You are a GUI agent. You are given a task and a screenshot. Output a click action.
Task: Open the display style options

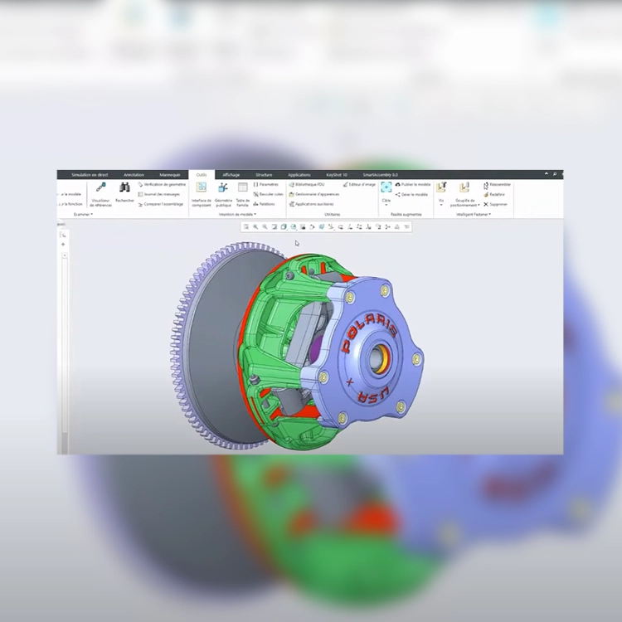pyautogui.click(x=284, y=227)
